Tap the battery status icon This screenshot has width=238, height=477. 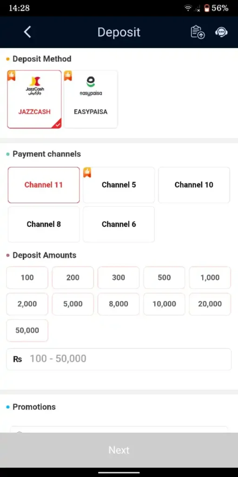pyautogui.click(x=207, y=8)
